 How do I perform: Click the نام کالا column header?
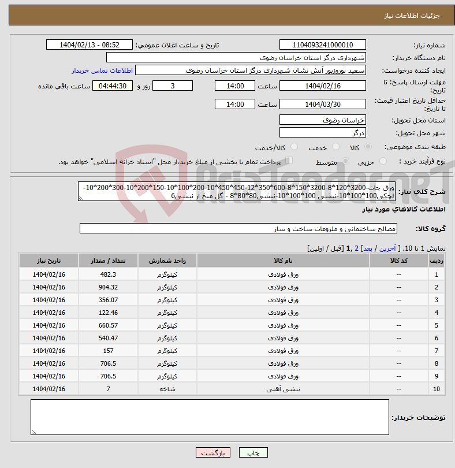283,261
